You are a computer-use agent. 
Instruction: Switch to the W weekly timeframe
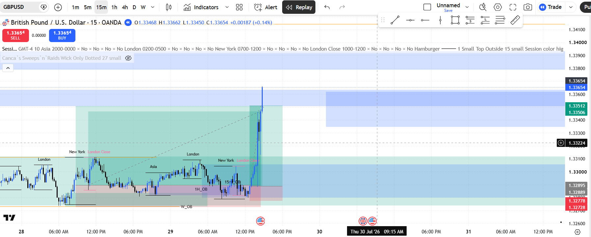143,7
